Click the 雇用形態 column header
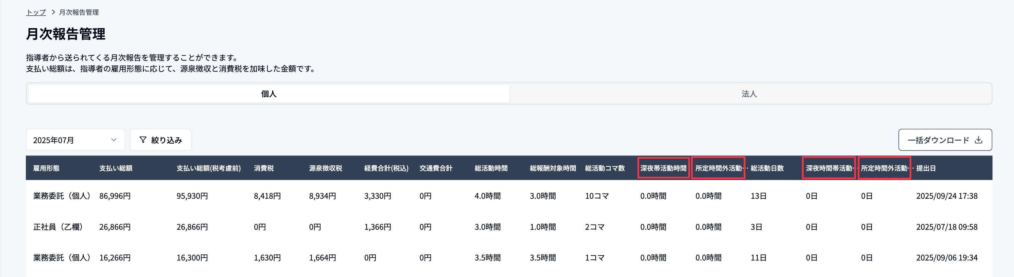 [46, 168]
